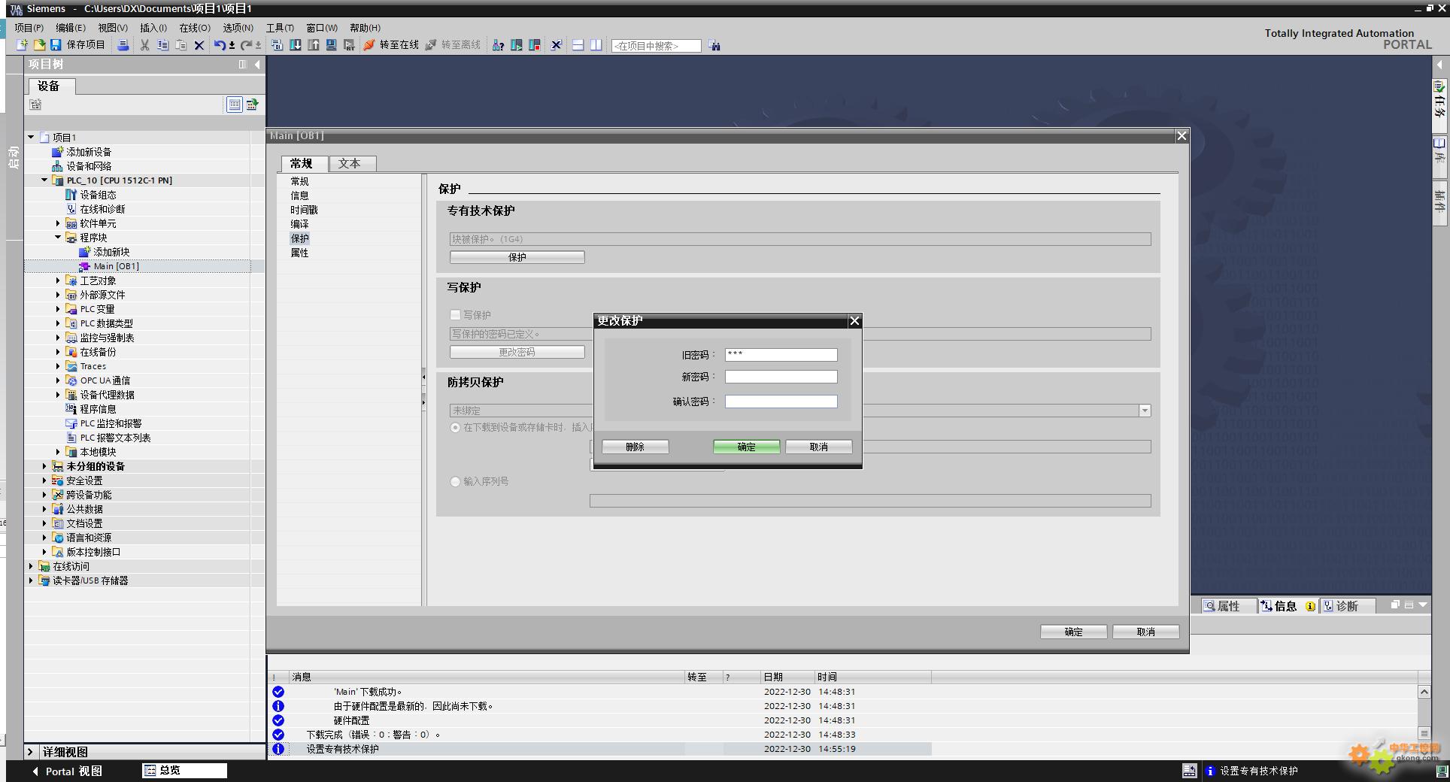This screenshot has height=782, width=1450.
Task: Click the message list scroll up arrow
Action: point(1424,692)
